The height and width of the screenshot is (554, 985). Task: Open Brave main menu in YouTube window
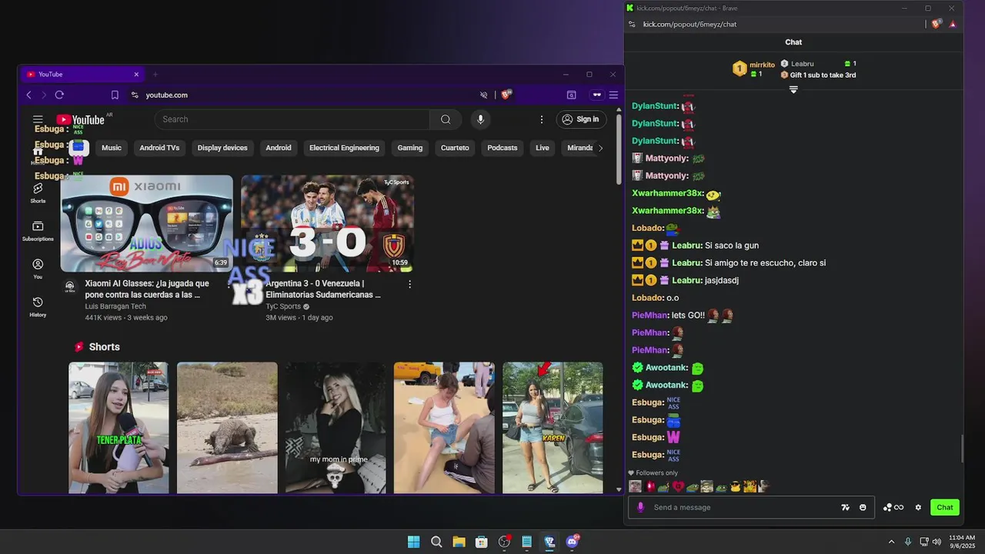coord(613,95)
